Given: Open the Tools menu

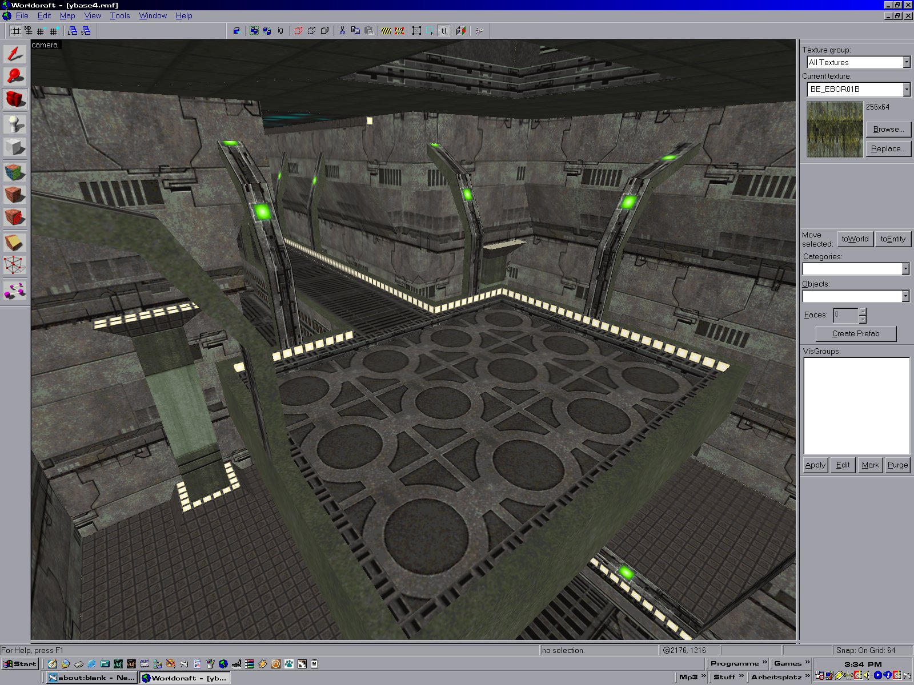Looking at the screenshot, I should point(120,15).
